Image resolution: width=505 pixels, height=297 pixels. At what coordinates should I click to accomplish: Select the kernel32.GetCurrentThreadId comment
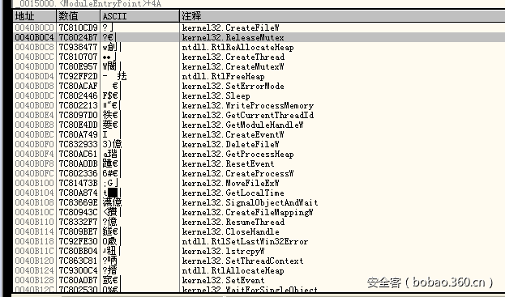pos(248,115)
